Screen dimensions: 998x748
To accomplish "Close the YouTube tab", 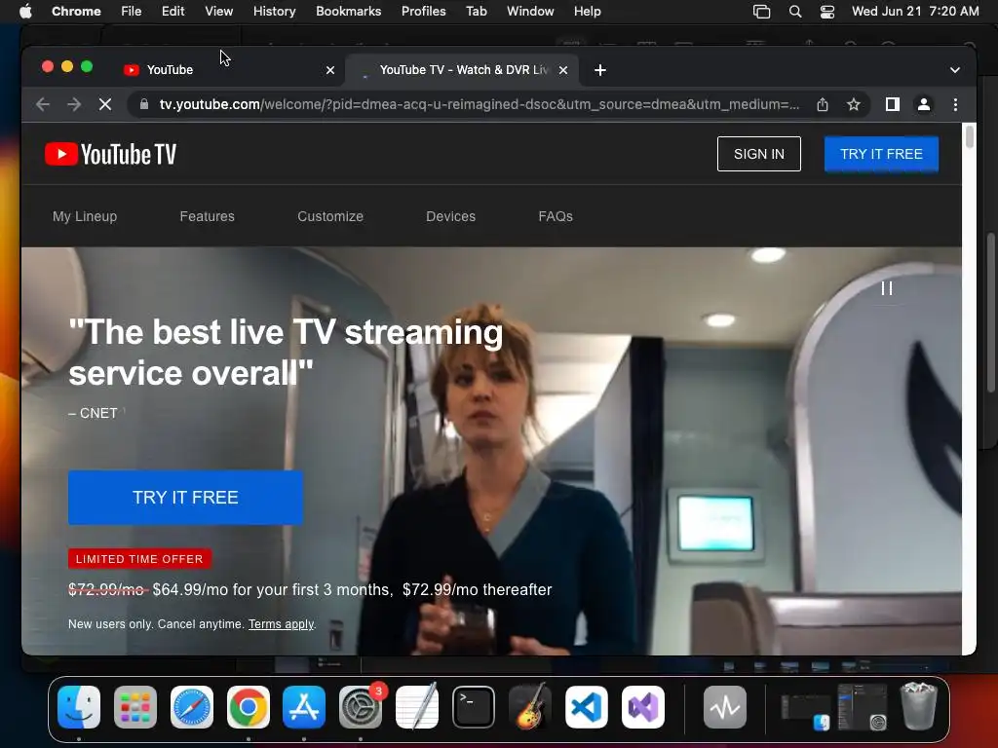I will point(330,70).
